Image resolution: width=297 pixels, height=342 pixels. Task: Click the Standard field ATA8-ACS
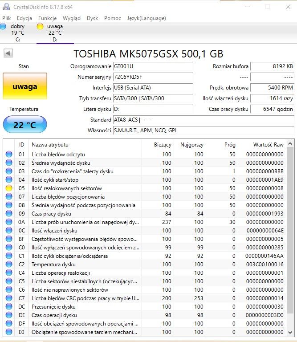click(x=203, y=120)
